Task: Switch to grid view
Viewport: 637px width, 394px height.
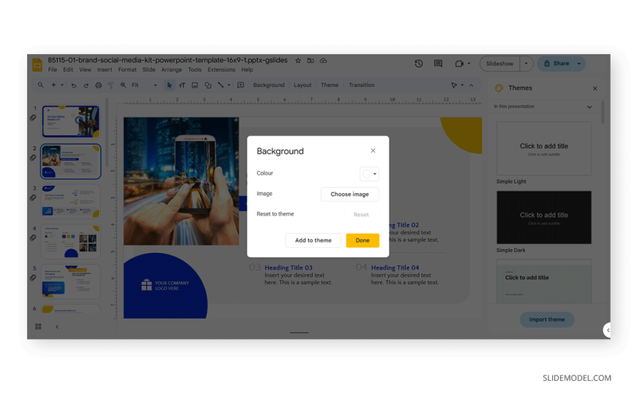Action: [x=38, y=326]
